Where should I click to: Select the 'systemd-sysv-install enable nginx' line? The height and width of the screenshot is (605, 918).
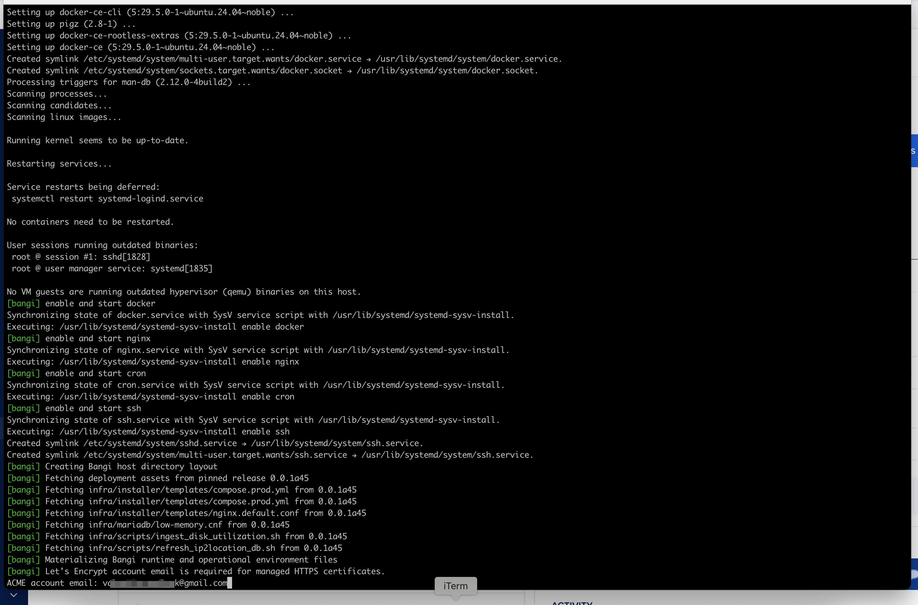(153, 362)
